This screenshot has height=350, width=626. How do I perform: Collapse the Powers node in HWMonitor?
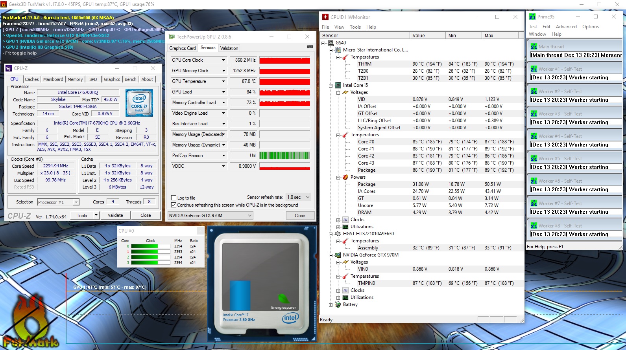(338, 177)
